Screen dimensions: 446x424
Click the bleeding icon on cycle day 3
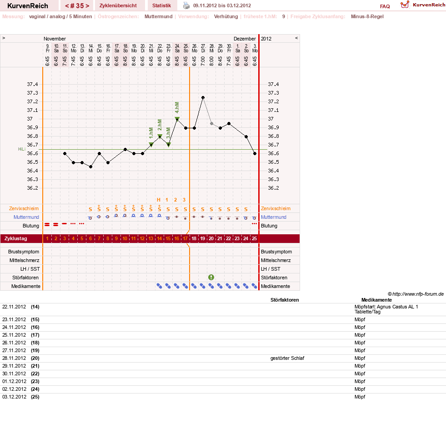coord(65,224)
